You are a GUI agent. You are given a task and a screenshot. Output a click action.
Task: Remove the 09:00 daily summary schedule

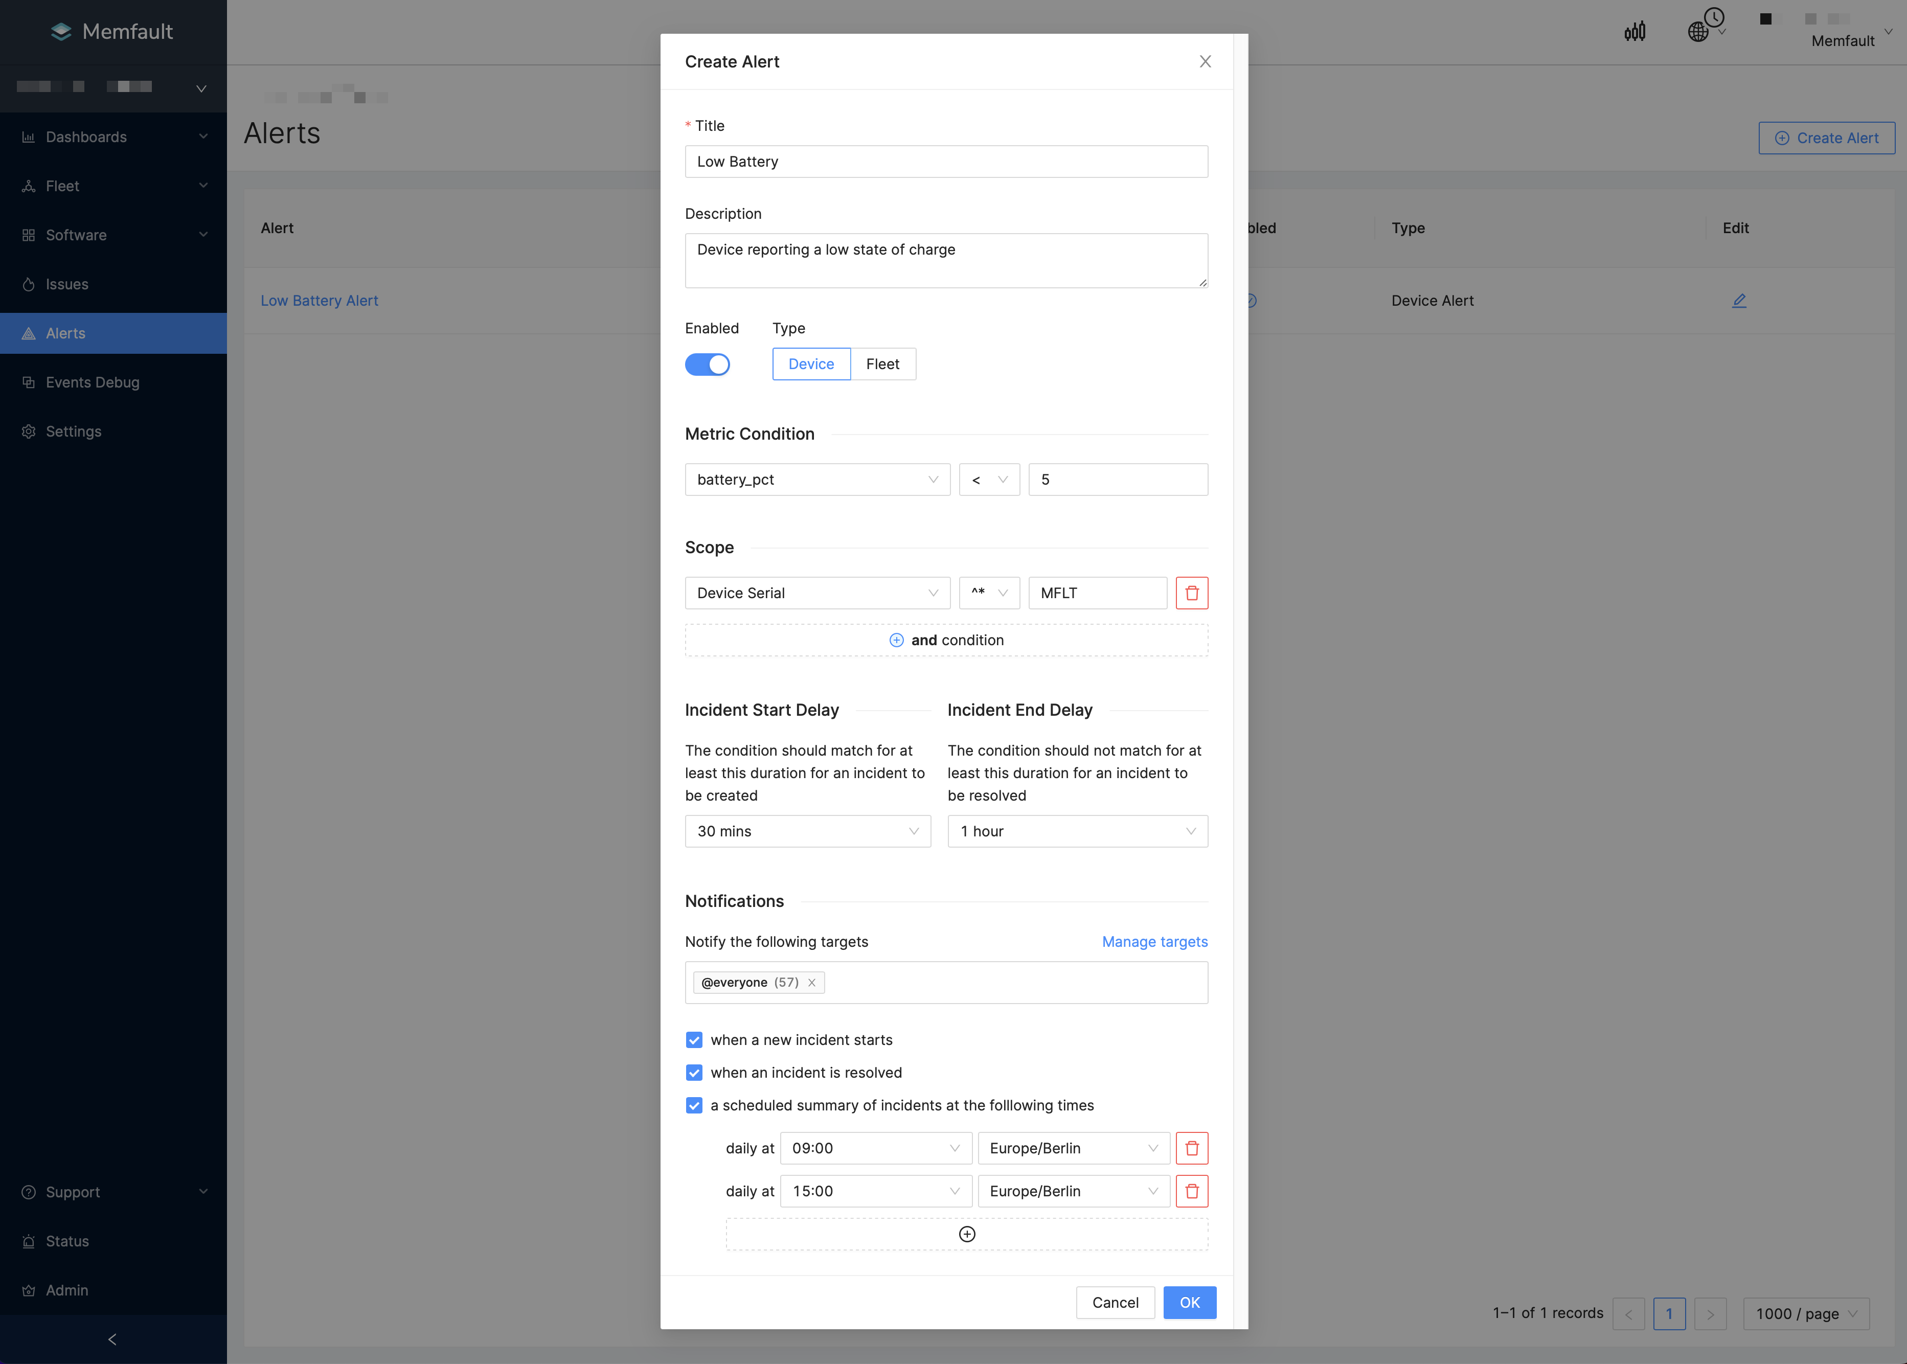(x=1191, y=1148)
